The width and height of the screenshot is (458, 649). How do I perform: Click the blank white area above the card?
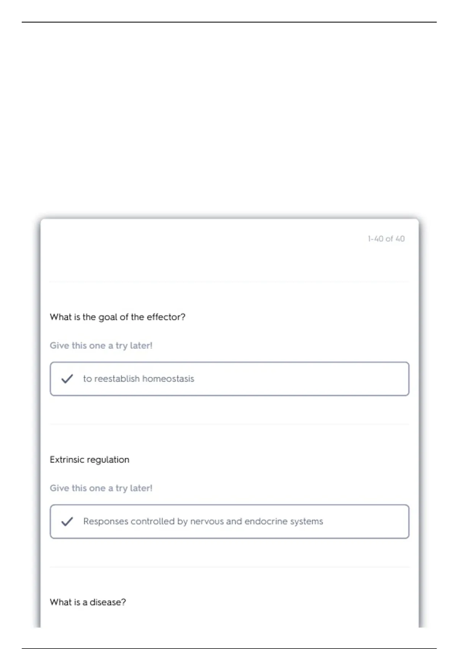(229, 115)
